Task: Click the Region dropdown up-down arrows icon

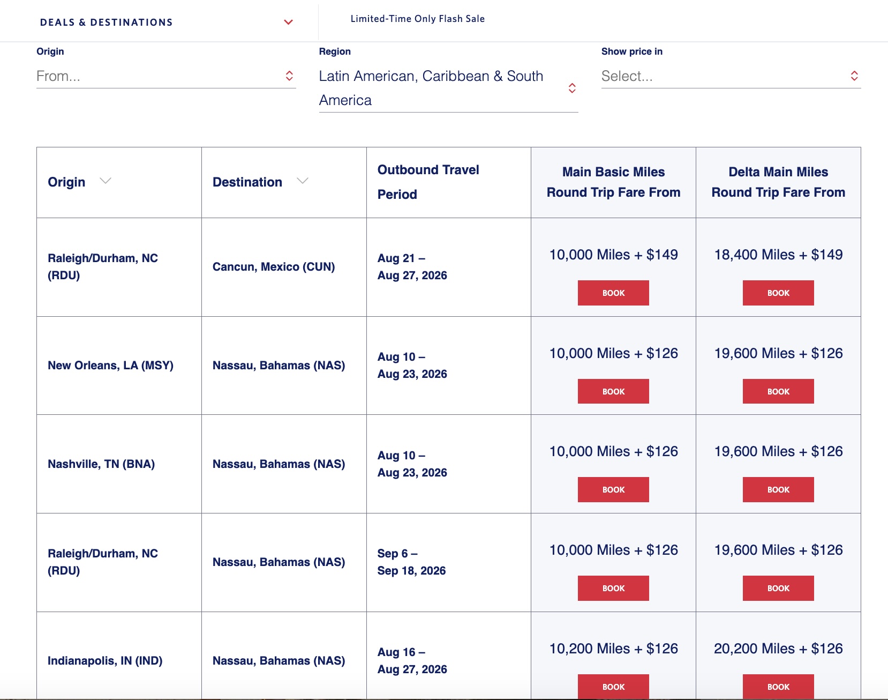Action: 572,88
